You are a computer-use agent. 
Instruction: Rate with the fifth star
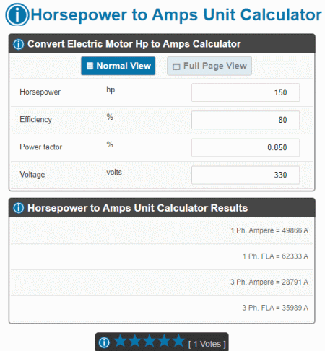178,341
